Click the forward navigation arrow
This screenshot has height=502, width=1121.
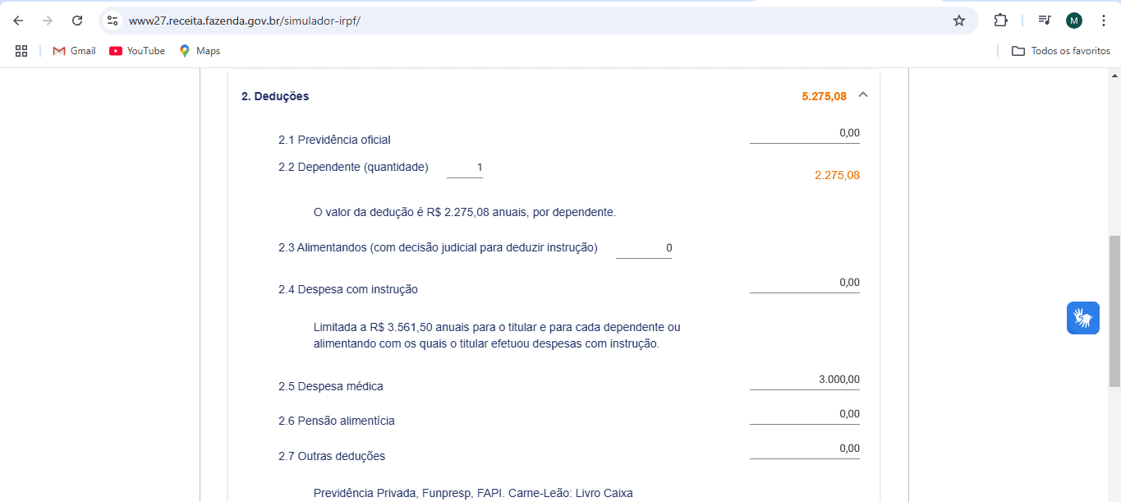point(48,20)
